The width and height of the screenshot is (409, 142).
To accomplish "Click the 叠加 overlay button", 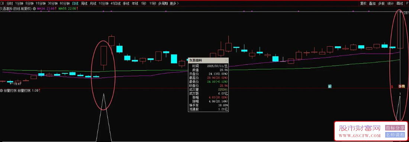I will (x=372, y=3).
